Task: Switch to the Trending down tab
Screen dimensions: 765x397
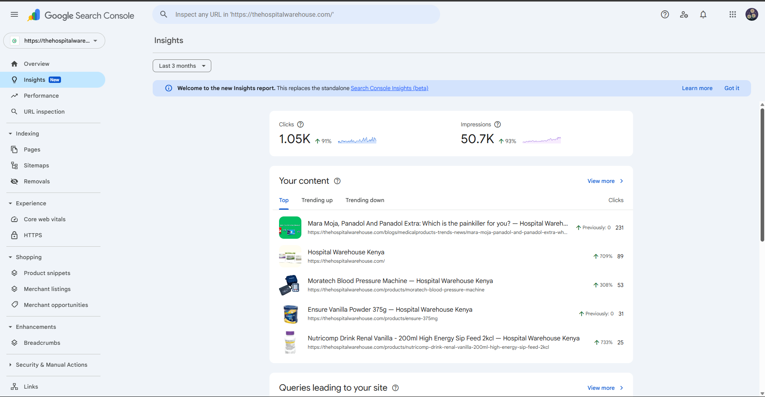Action: click(365, 200)
